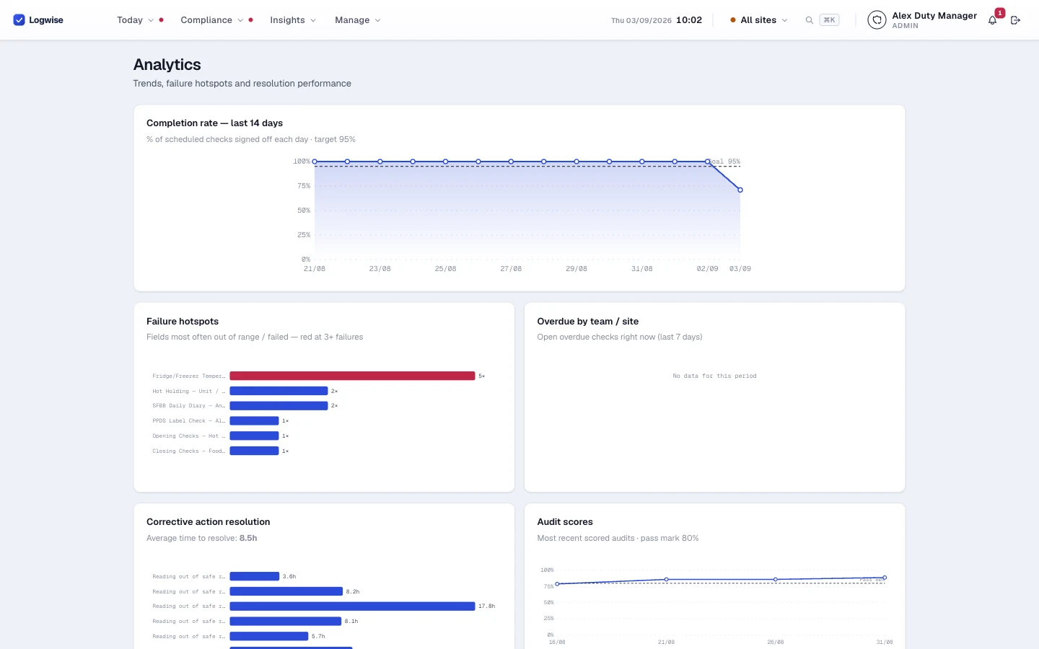Click the 5.7h resolution bar
1039x649 pixels.
[268, 636]
